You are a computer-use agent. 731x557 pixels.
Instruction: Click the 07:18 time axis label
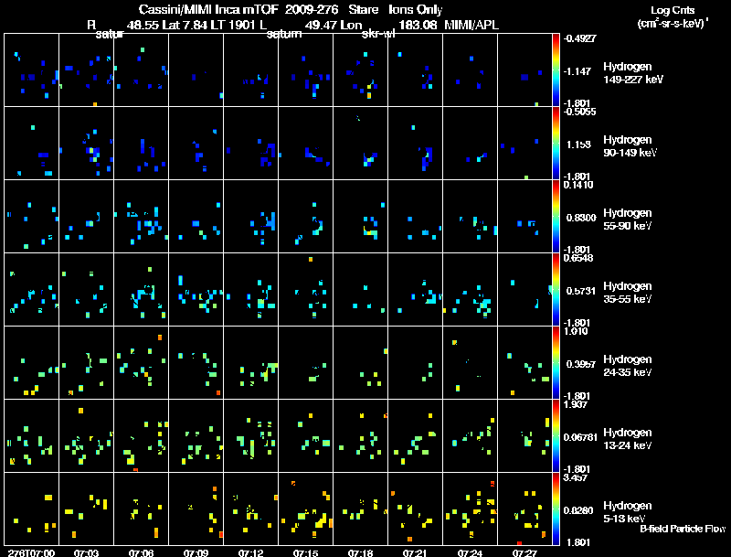click(360, 552)
